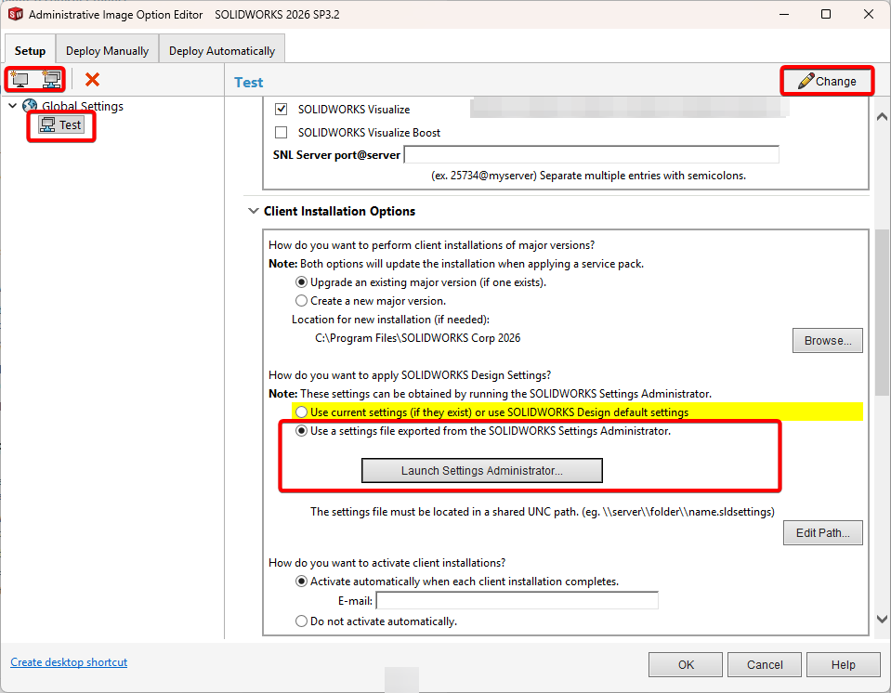Choose Use current settings radio option
The width and height of the screenshot is (891, 693).
[301, 412]
